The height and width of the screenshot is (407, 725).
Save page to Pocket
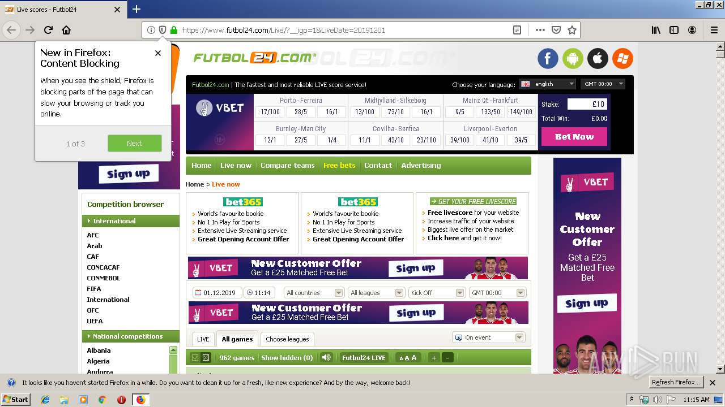click(x=556, y=30)
